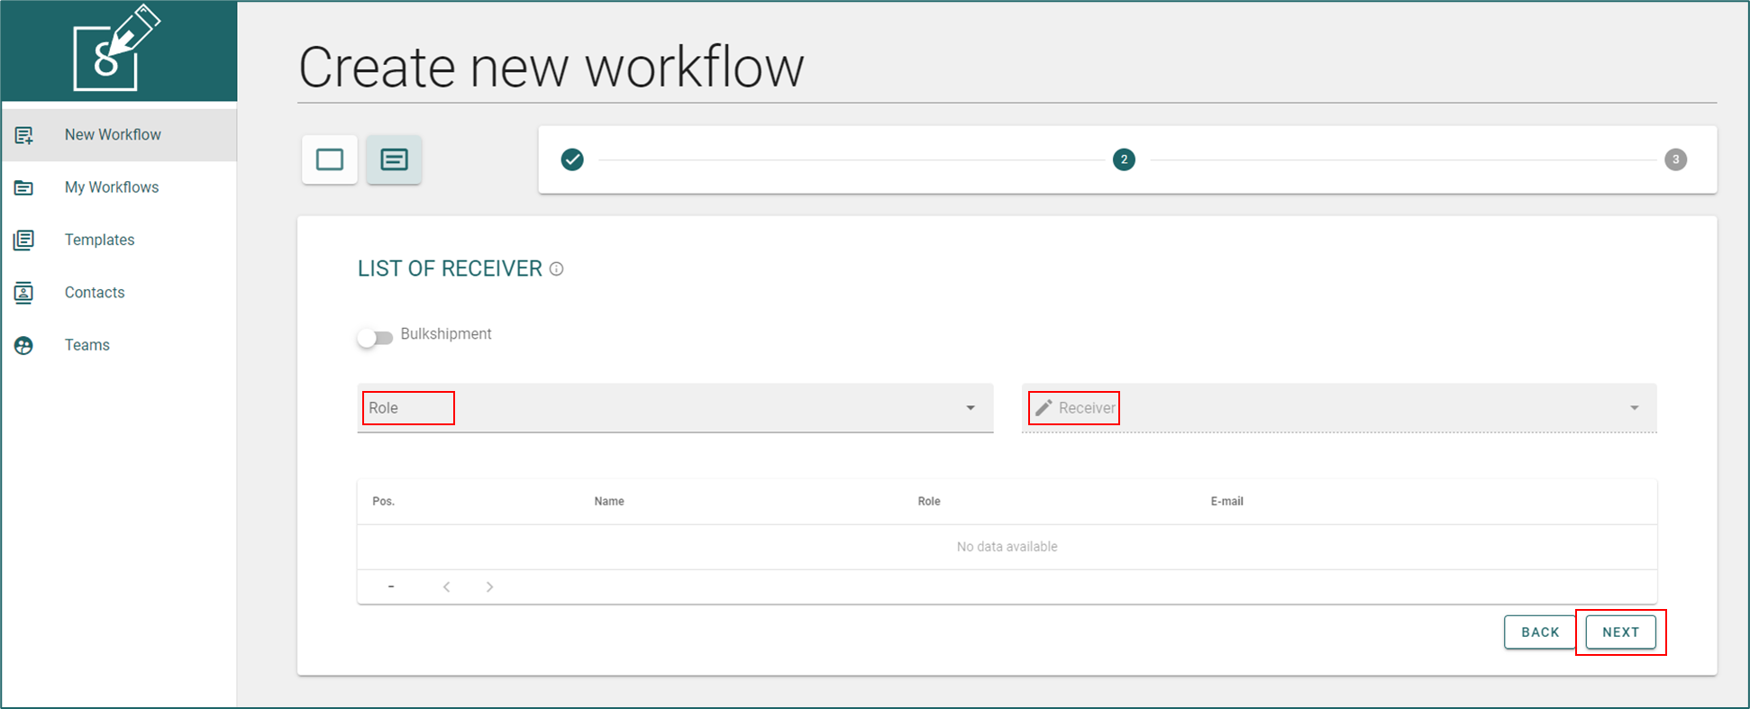This screenshot has width=1750, height=709.
Task: Click the Contacts sidebar icon
Action: tap(24, 293)
